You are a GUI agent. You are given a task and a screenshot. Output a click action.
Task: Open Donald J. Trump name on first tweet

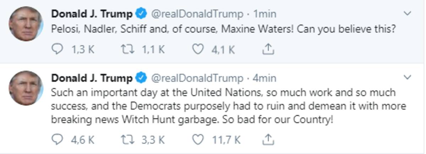pyautogui.click(x=92, y=14)
